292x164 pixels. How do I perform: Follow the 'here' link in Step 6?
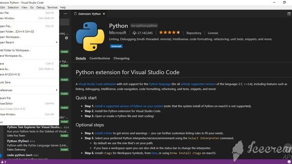[154, 153]
